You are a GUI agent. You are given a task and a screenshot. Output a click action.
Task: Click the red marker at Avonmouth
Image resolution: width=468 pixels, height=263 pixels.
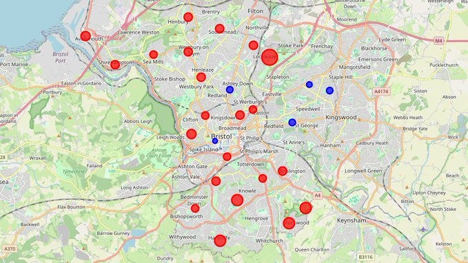pyautogui.click(x=85, y=36)
